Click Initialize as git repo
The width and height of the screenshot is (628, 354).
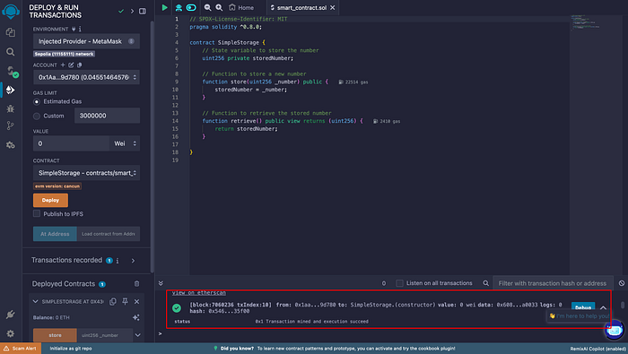click(71, 349)
